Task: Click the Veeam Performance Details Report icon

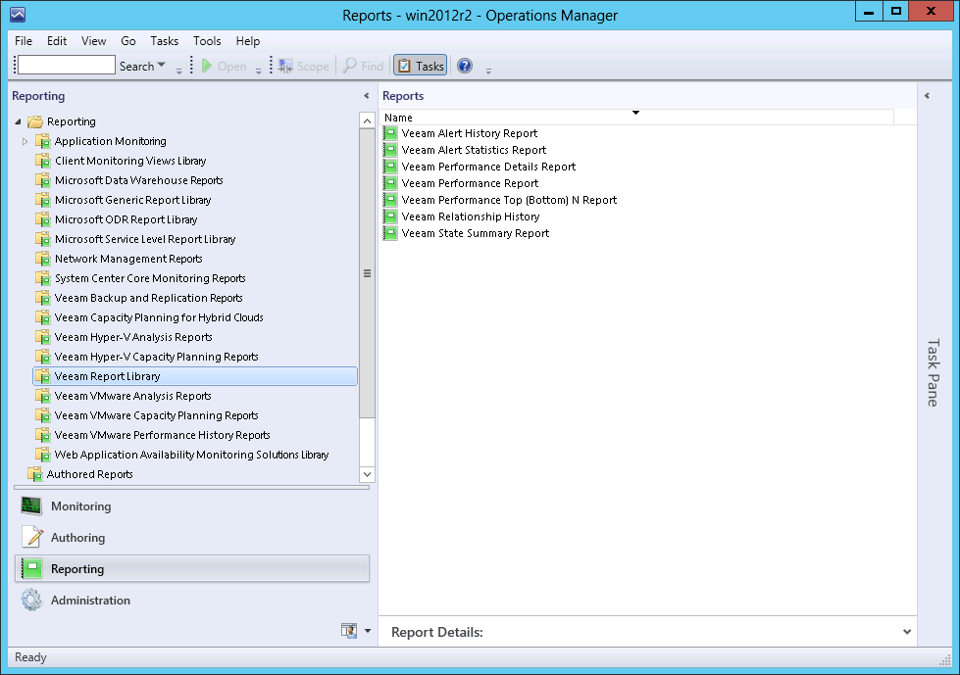Action: pyautogui.click(x=390, y=167)
